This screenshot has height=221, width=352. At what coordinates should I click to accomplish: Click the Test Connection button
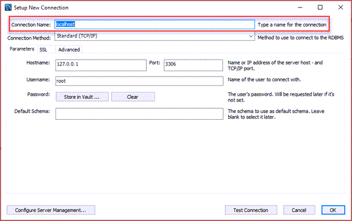251,210
